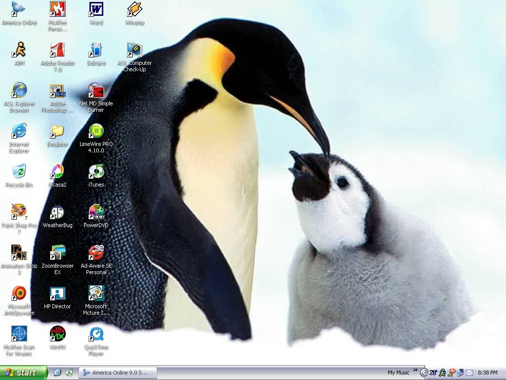Click the AIM running man icon
The width and height of the screenshot is (506, 380).
(19, 50)
